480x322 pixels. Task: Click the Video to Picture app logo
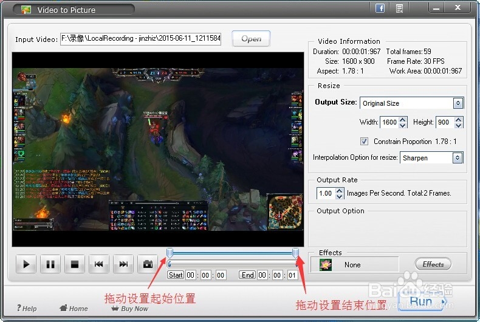coord(26,10)
